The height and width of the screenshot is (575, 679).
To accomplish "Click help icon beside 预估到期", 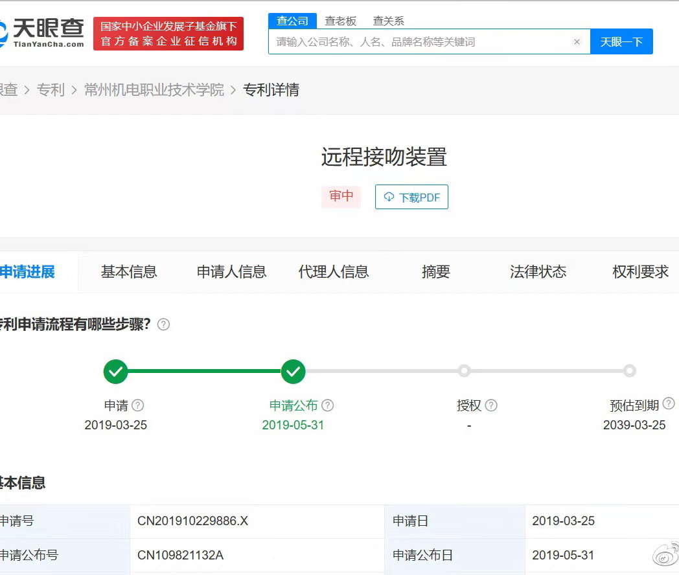I will click(x=669, y=404).
